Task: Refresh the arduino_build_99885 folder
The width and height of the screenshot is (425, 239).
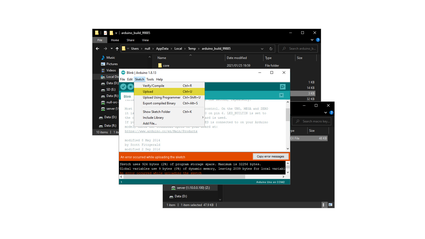Action: [x=271, y=49]
